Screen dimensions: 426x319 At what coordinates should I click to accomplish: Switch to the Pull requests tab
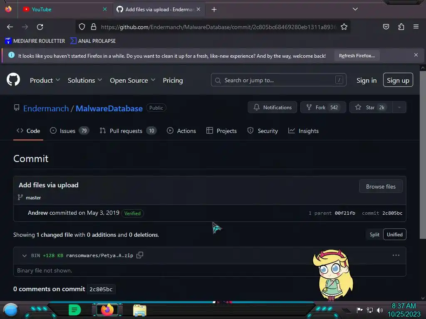128,131
